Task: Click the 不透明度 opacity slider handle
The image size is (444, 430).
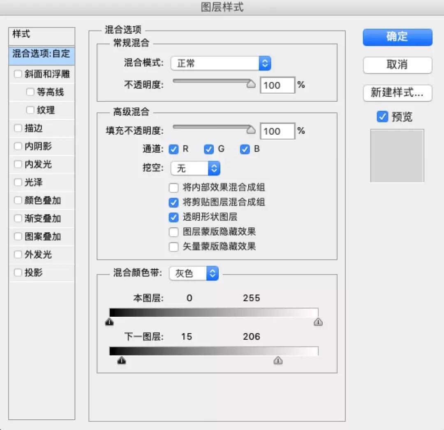Action: tap(252, 84)
